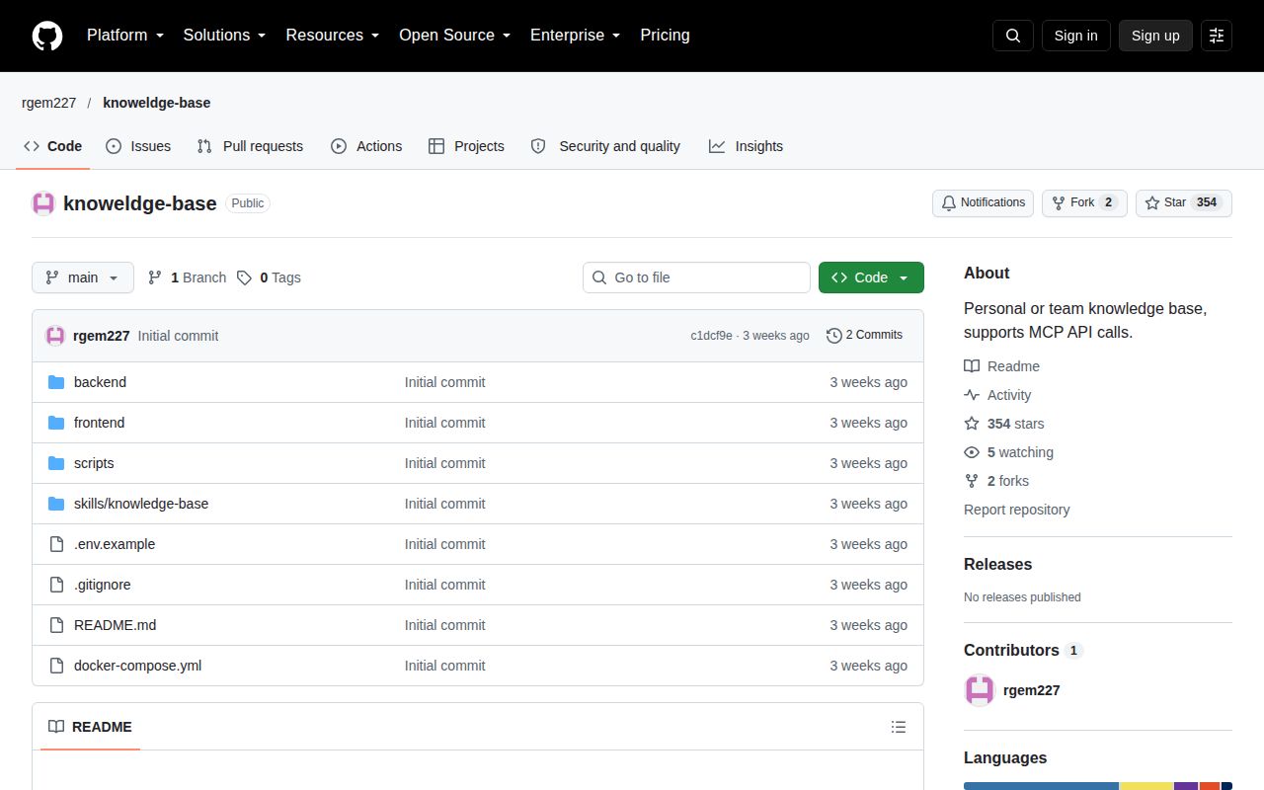1264x790 pixels.
Task: Click into the Go to file field
Action: pyautogui.click(x=696, y=277)
